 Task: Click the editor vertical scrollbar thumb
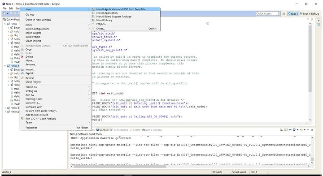point(310,59)
